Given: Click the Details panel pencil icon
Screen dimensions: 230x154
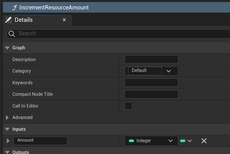Looking at the screenshot, I should [9, 20].
